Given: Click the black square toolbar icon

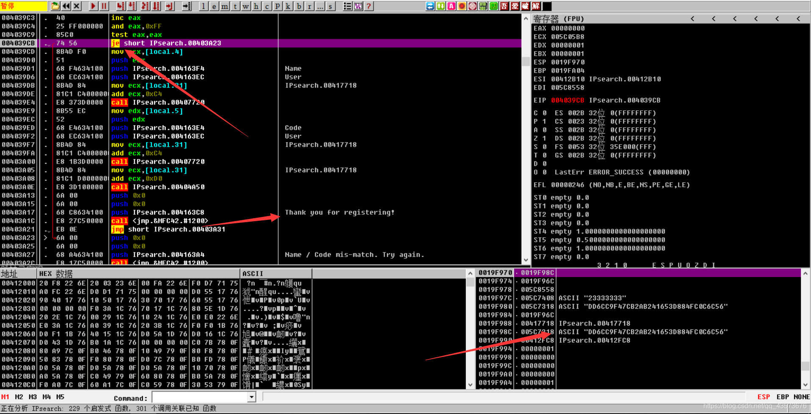Looking at the screenshot, I should 547,6.
